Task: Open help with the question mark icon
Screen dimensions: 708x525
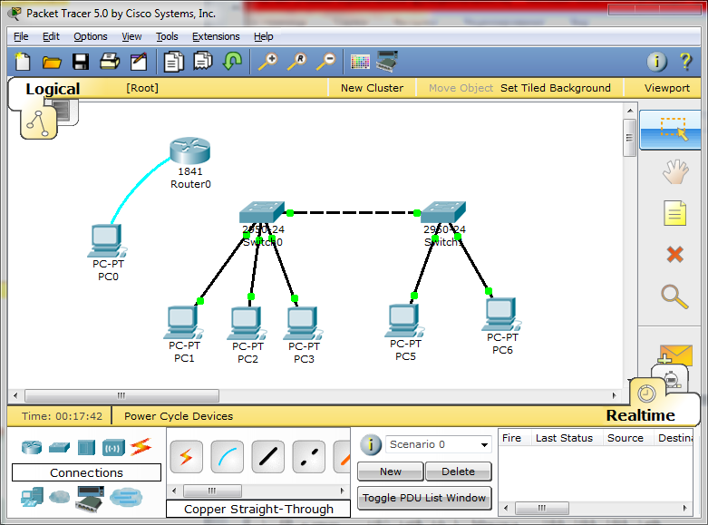Action: 685,62
